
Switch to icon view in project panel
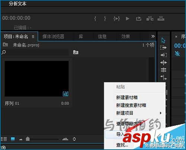tap(13, 139)
